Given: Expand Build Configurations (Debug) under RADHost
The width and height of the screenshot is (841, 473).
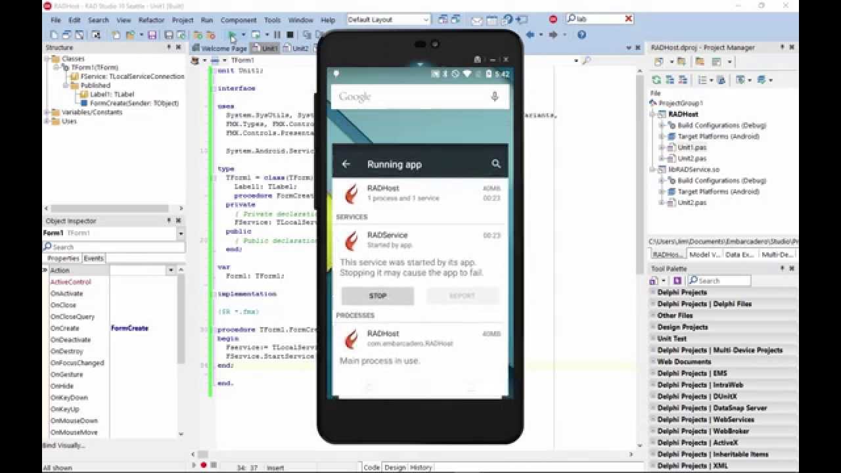Looking at the screenshot, I should click(662, 125).
